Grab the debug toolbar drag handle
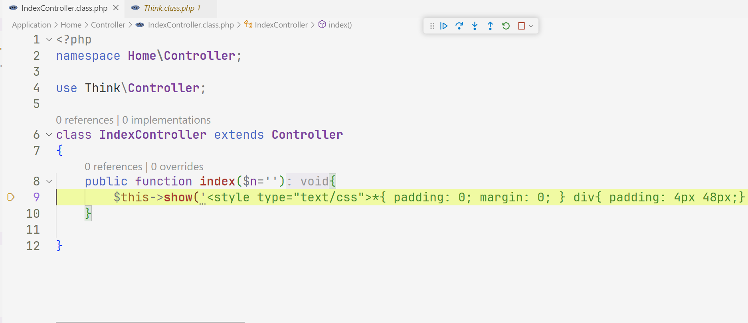748x323 pixels. 432,26
